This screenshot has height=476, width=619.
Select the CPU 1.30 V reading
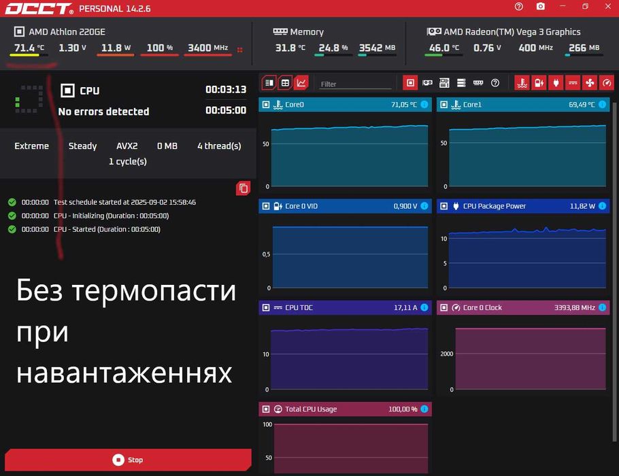(72, 48)
